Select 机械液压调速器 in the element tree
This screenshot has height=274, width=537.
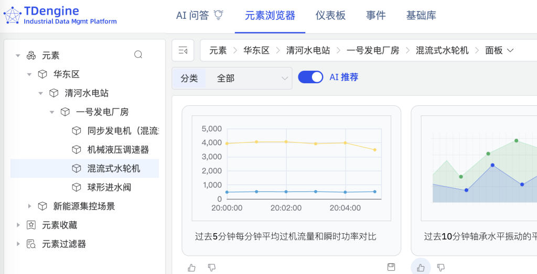pos(118,149)
